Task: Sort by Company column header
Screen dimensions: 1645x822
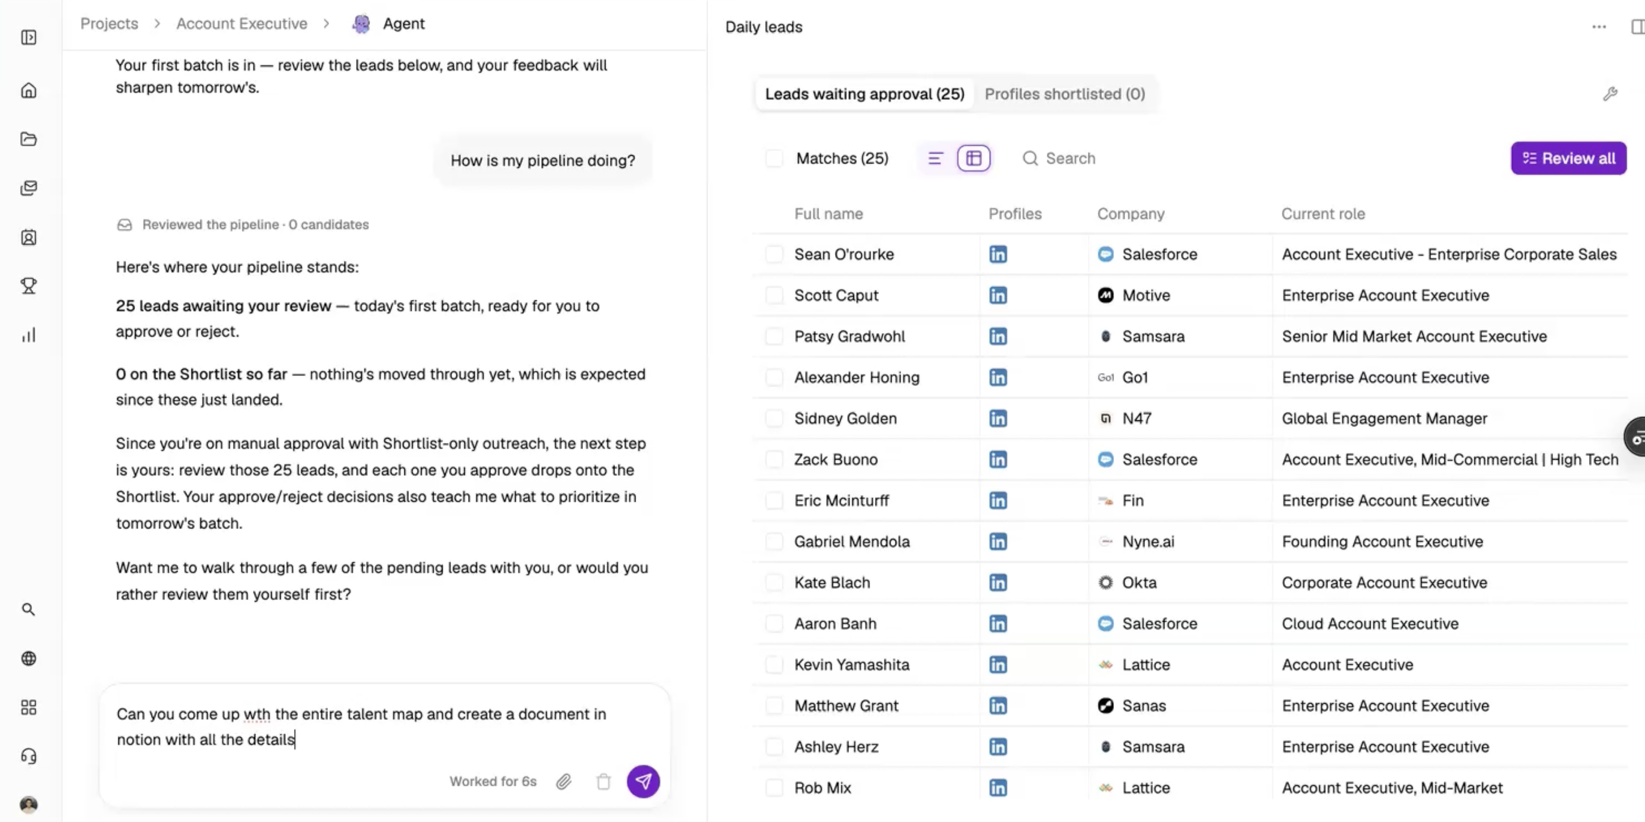Action: [1130, 214]
